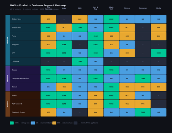Viewport: 172px width, 133px height.
Task: Click the Obviously Group row label
Action: 25,112
